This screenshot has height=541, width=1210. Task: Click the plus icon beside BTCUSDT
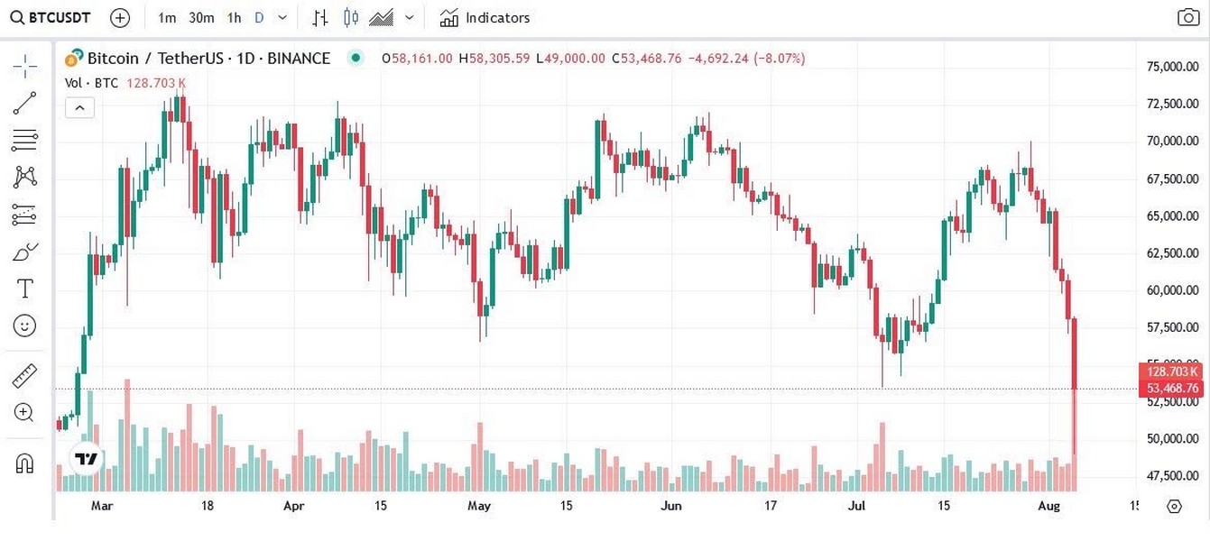pyautogui.click(x=120, y=18)
